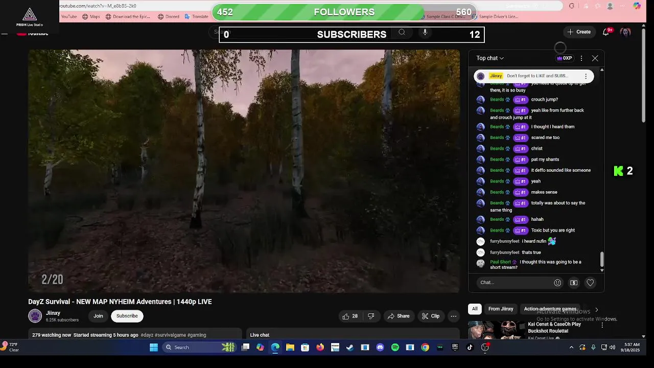The height and width of the screenshot is (368, 654).
Task: Click the Windows Start button
Action: point(154,347)
